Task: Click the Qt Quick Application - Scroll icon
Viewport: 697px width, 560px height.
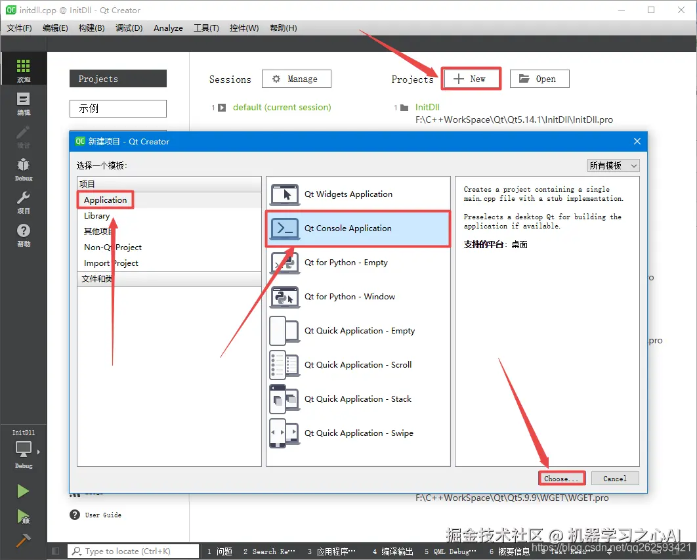Action: pyautogui.click(x=284, y=365)
